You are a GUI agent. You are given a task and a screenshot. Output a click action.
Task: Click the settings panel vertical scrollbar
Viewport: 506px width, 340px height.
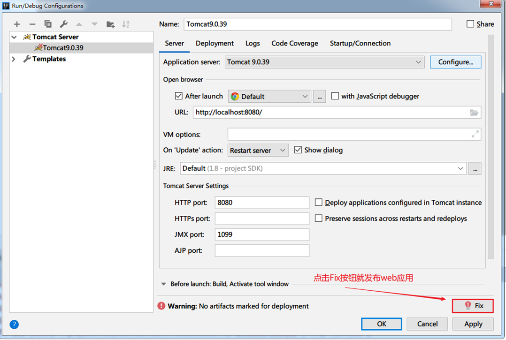coord(491,147)
